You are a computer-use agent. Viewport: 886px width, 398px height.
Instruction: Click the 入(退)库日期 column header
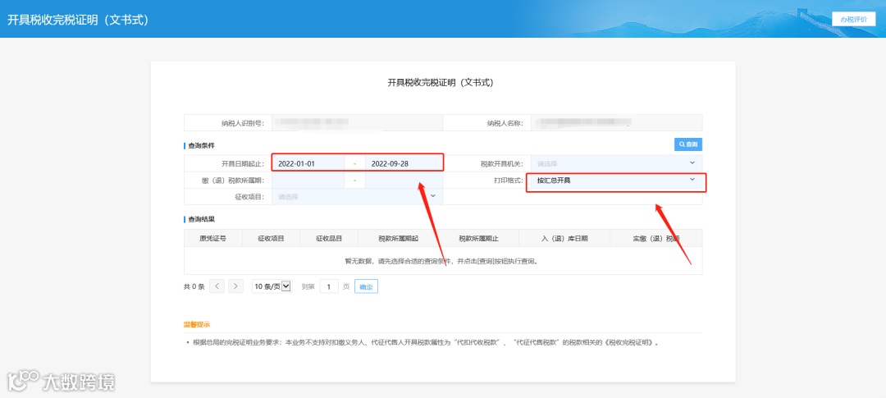pos(564,238)
